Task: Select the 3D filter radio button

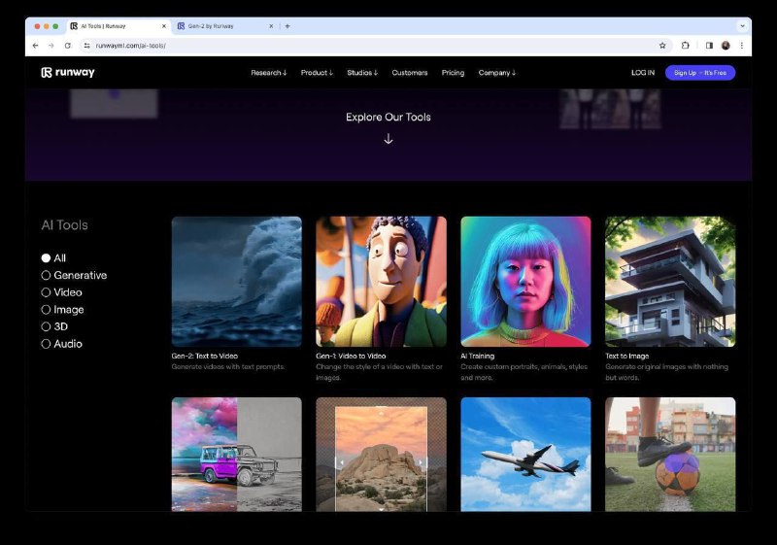Action: coord(46,326)
